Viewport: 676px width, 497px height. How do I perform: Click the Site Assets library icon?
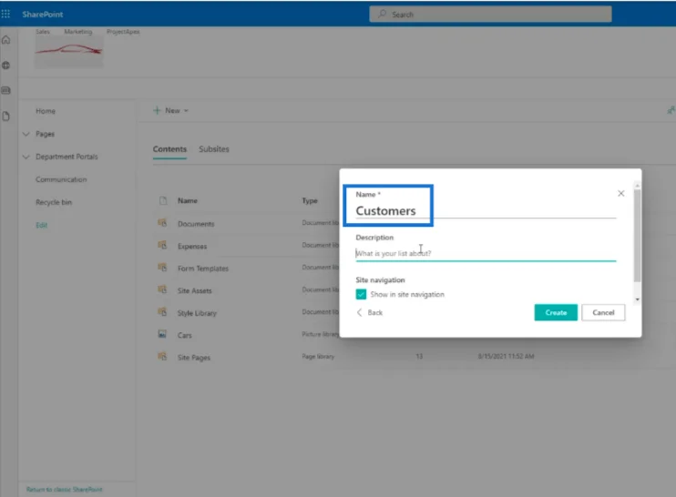[x=162, y=289]
